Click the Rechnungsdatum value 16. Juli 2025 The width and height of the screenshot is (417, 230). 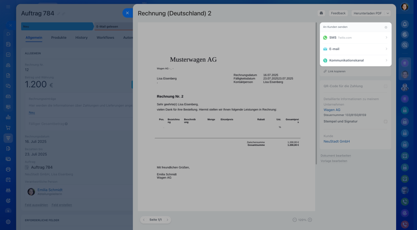pyautogui.click(x=36, y=142)
